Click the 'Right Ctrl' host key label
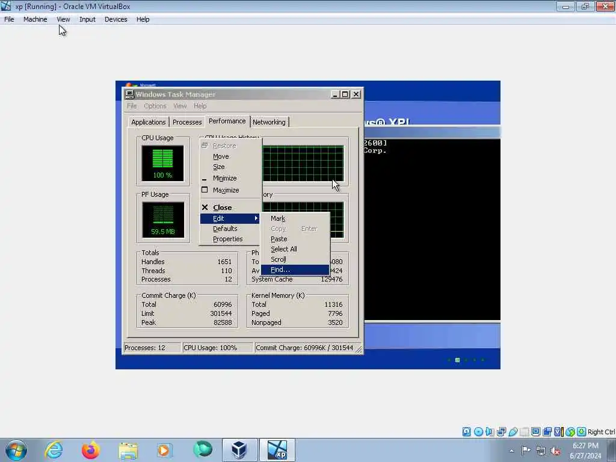The height and width of the screenshot is (462, 616). tap(601, 432)
